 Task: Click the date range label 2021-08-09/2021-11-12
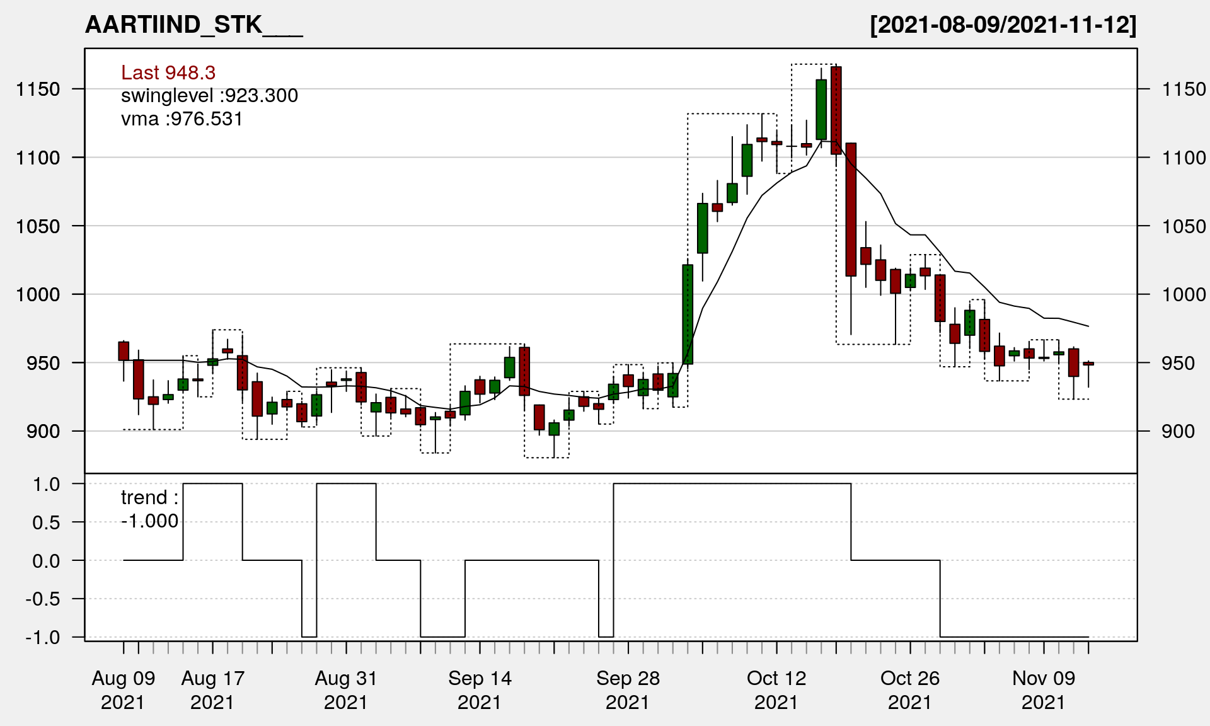point(1003,25)
